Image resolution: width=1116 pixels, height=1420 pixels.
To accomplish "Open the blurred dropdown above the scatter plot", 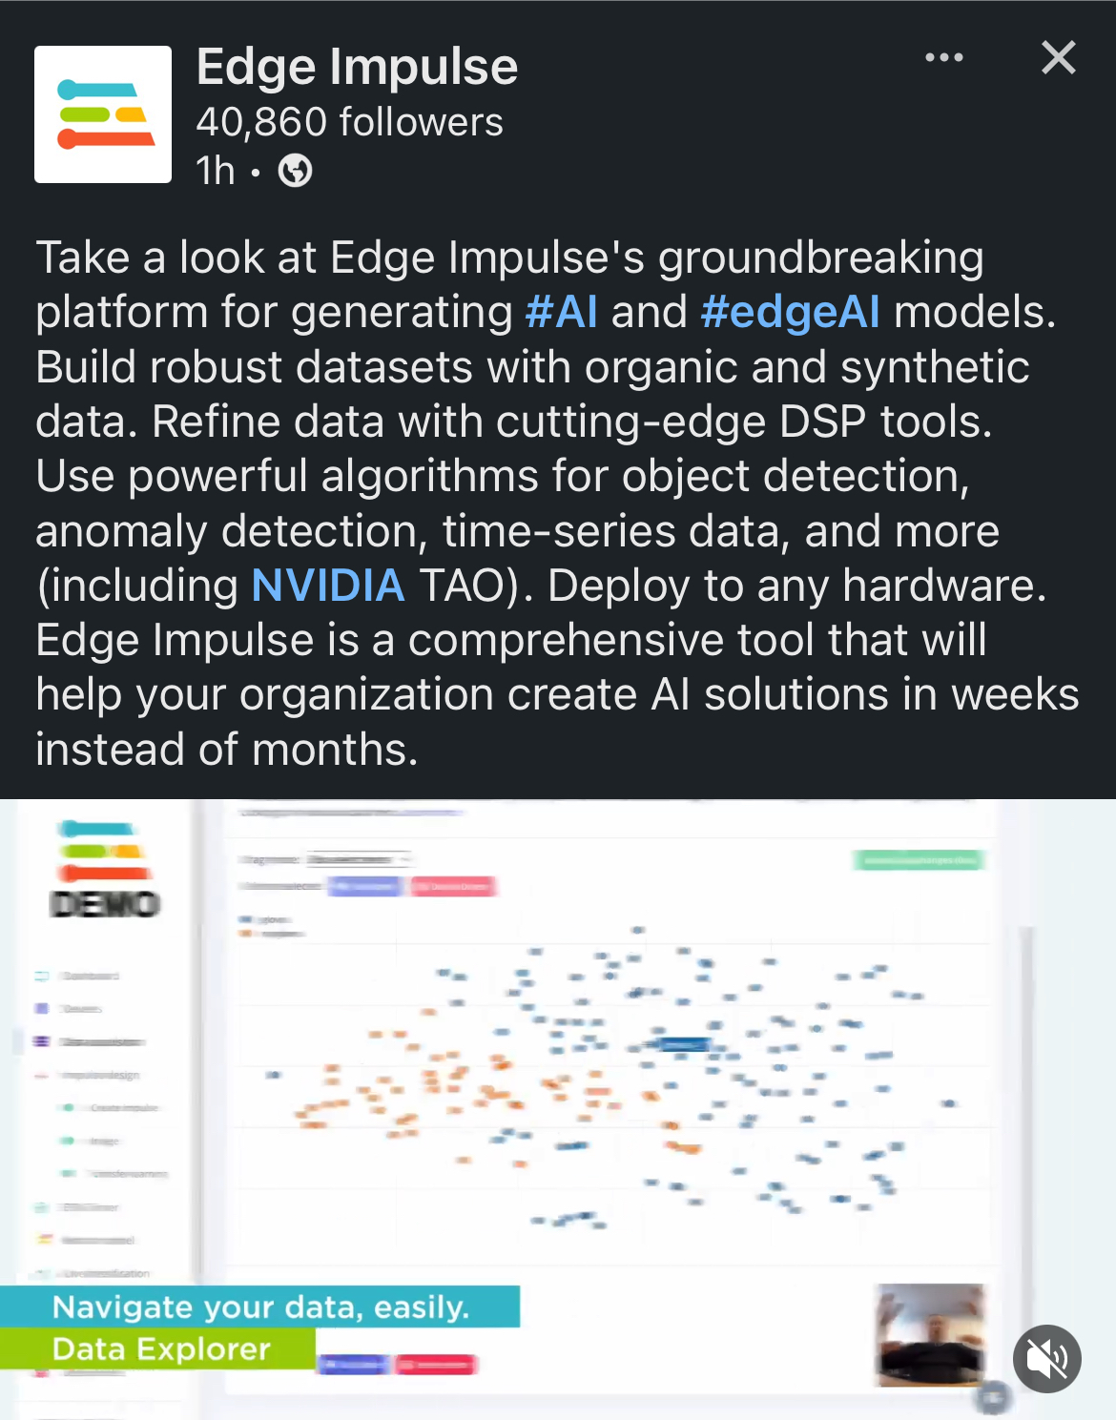I will (x=359, y=859).
